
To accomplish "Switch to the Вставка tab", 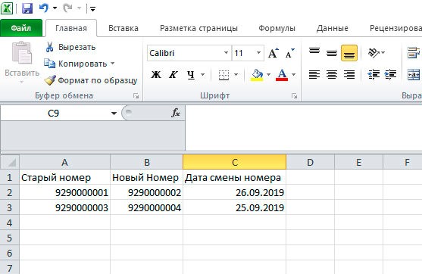I will [x=123, y=28].
